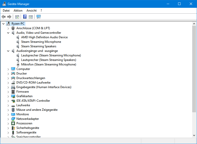This screenshot has height=144, width=197.
Task: Open the Aktion menu
Action: click(18, 11)
